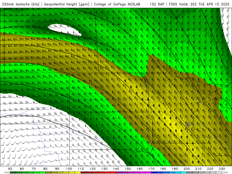Click the 230 label on the color scale
The height and width of the screenshot is (174, 232).
coord(222,169)
